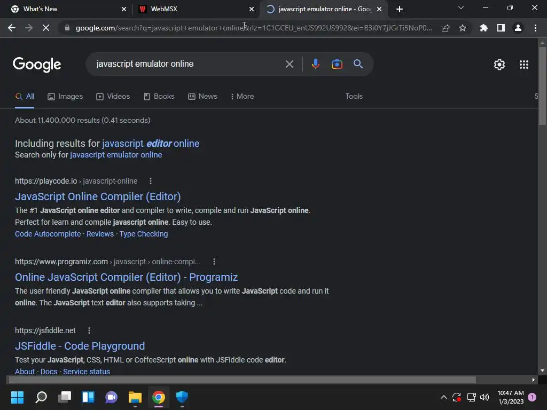Stop page loading with X button
Viewport: 547px width, 410px height.
coord(46,28)
